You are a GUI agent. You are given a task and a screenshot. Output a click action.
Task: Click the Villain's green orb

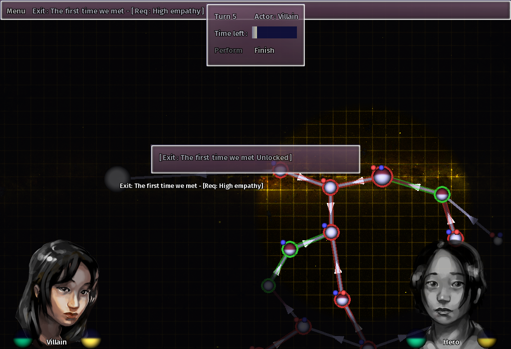23,340
